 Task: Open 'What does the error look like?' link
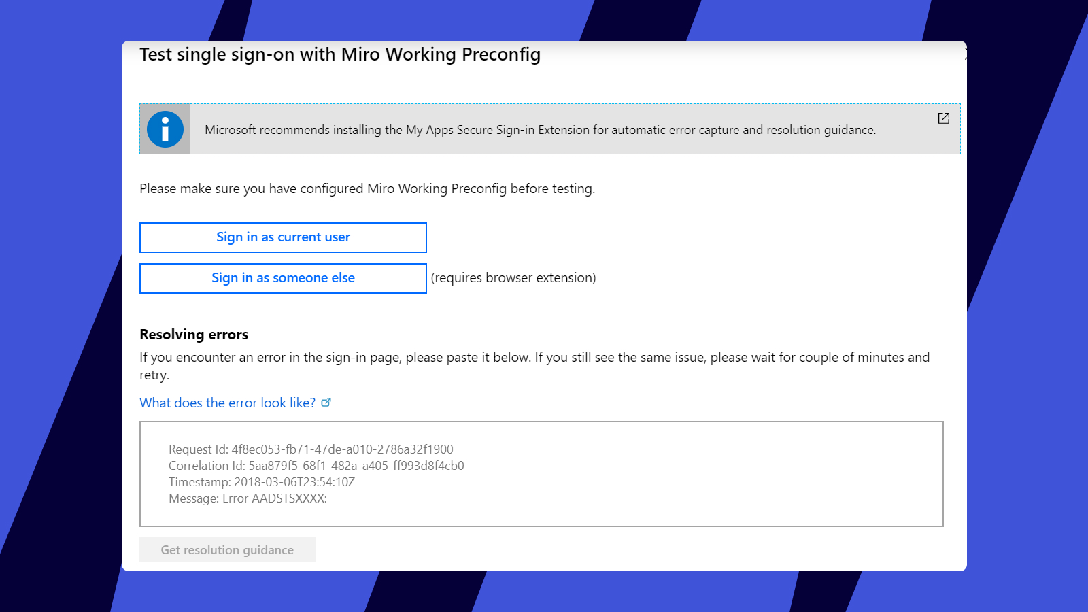point(228,403)
